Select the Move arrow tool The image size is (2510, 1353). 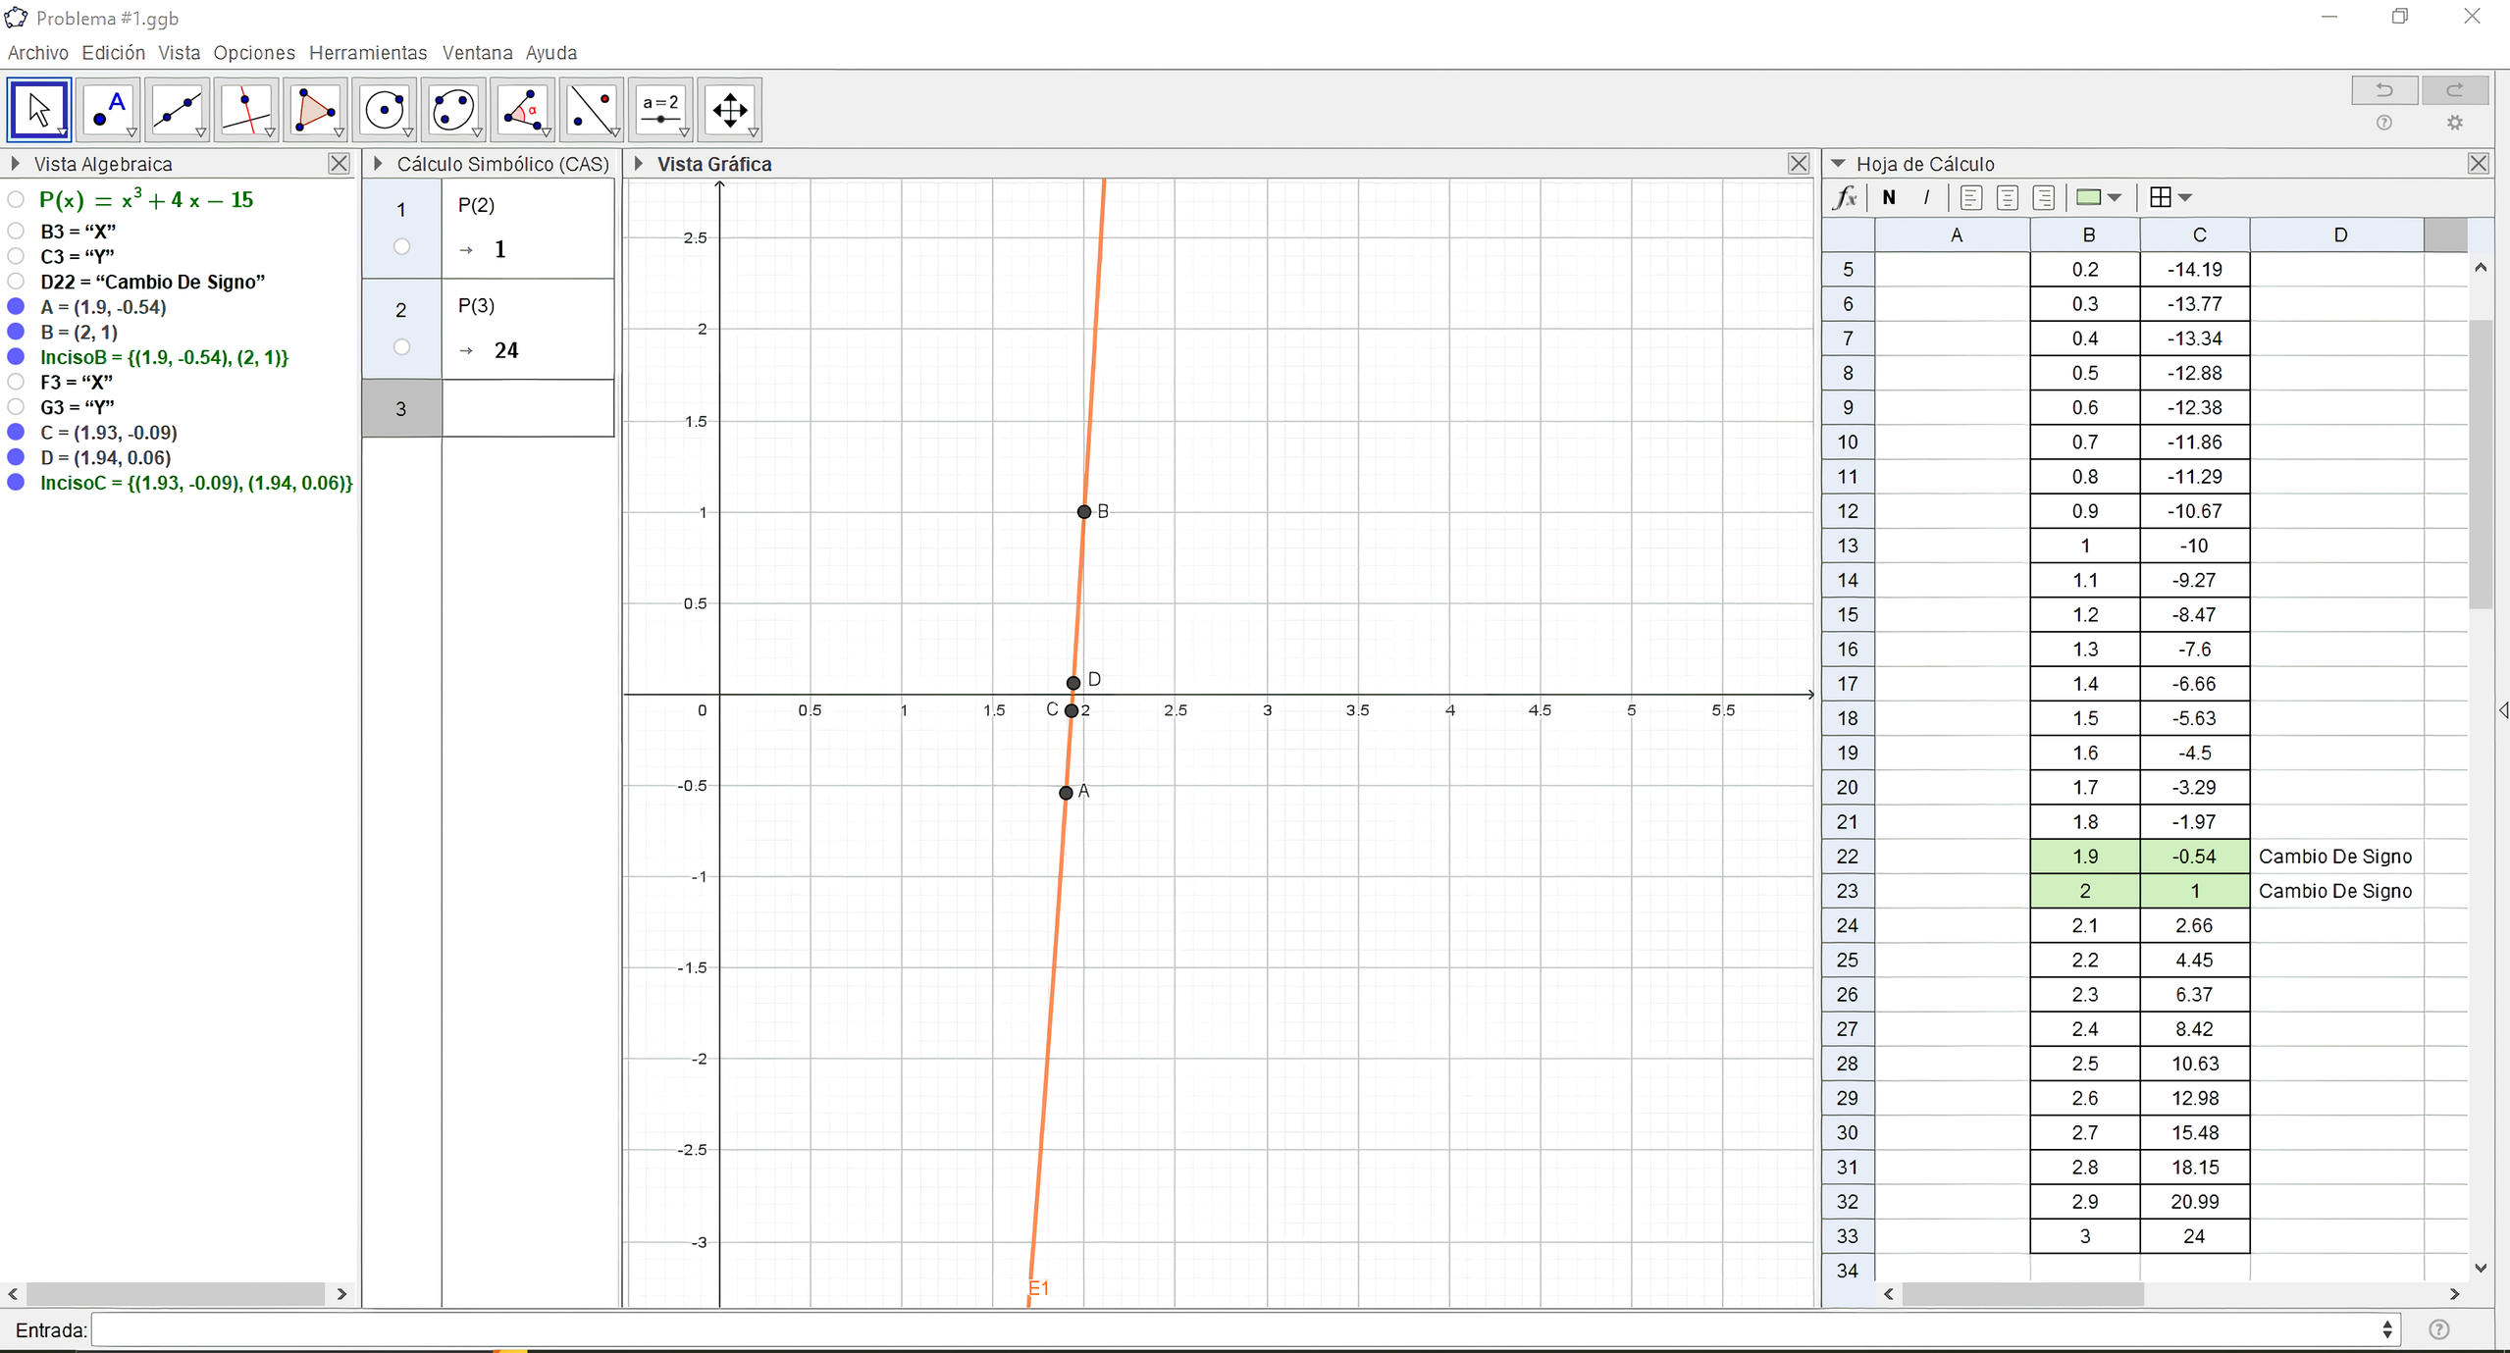(39, 109)
